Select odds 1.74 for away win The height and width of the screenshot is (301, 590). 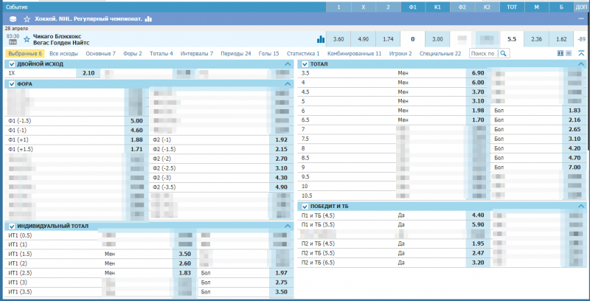point(389,39)
